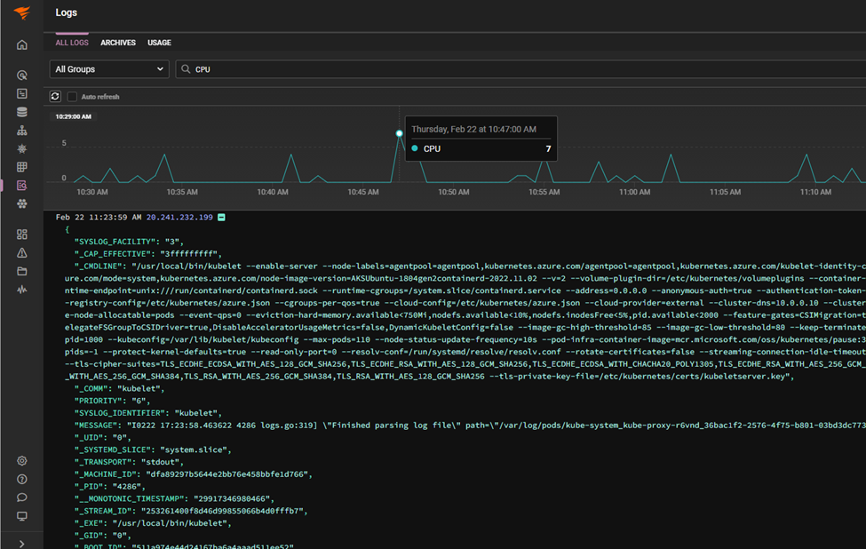The image size is (866, 549).
Task: Click the 10:40 AM axis label
Action: pyautogui.click(x=273, y=192)
